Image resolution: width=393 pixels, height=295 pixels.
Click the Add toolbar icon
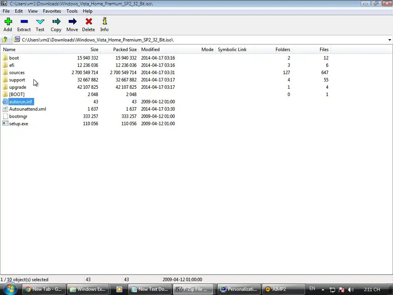pos(8,22)
